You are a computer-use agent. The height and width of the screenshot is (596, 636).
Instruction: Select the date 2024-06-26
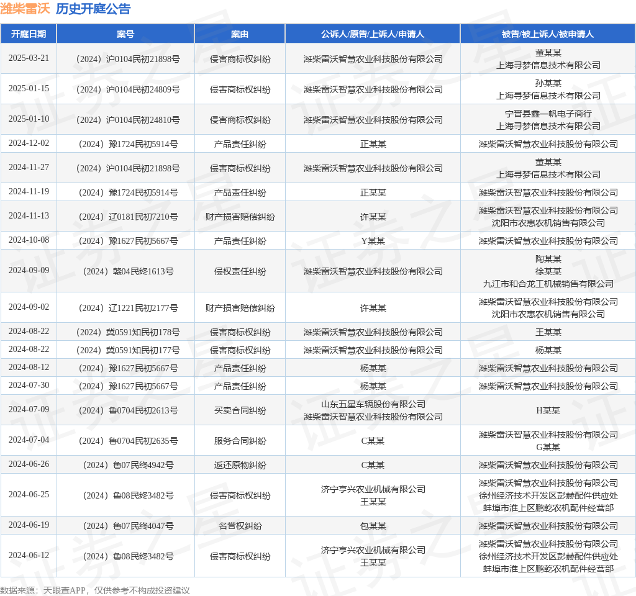click(29, 464)
